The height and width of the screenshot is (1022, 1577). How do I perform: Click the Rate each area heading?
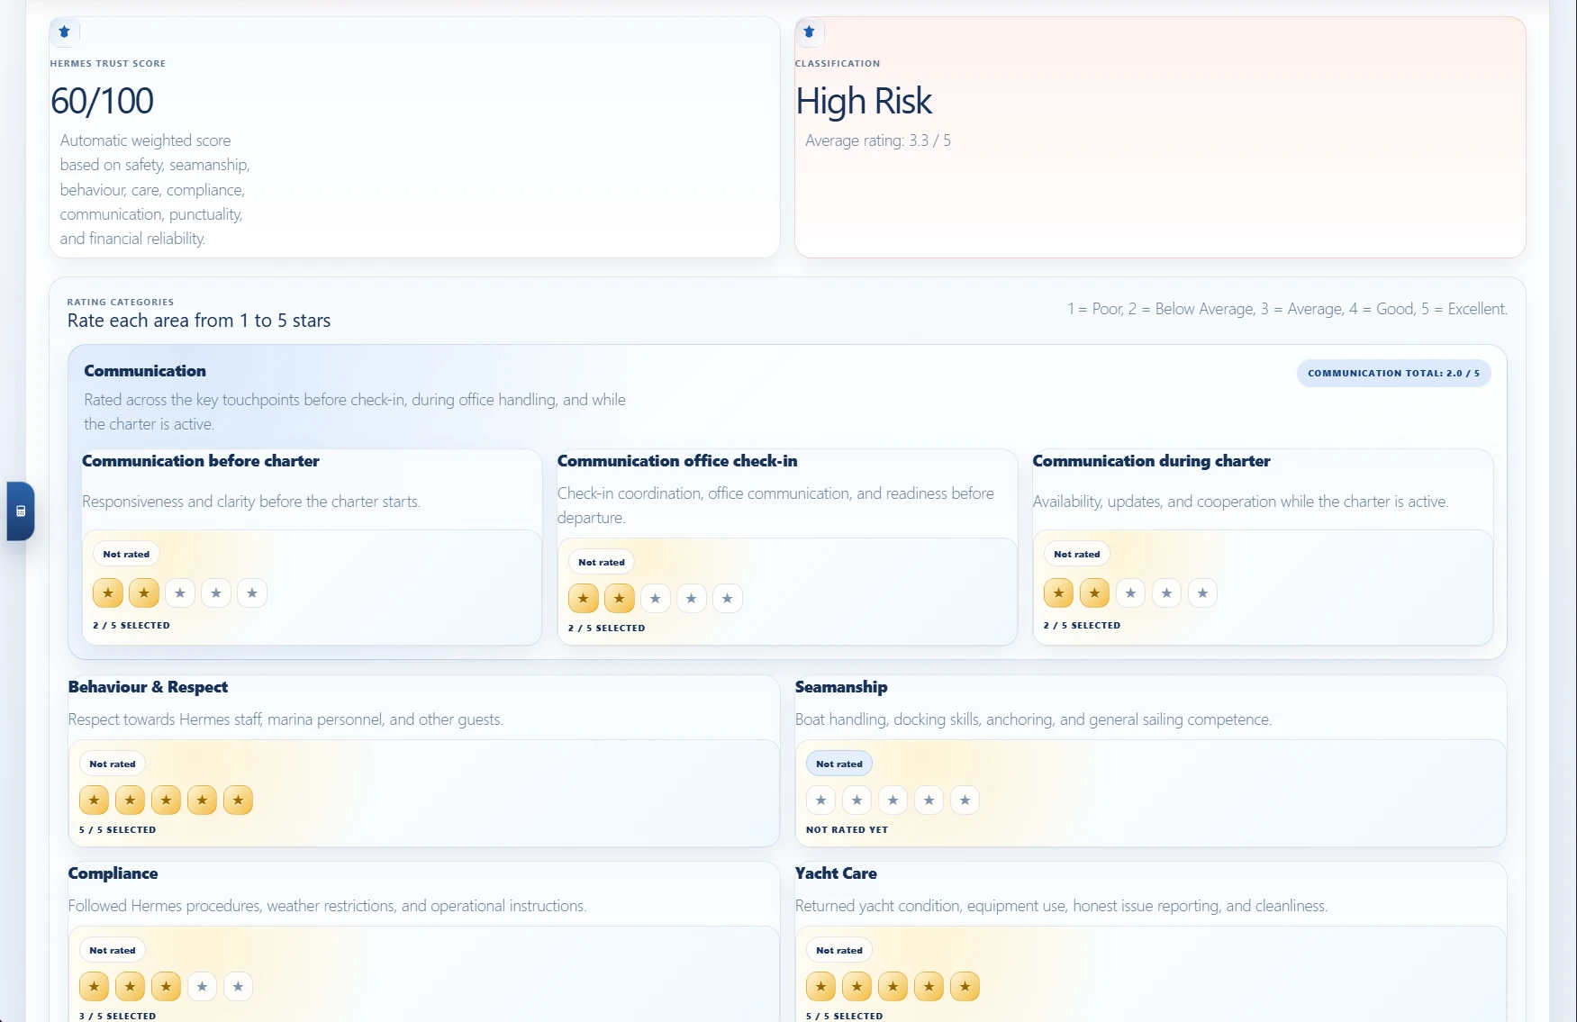pyautogui.click(x=199, y=321)
